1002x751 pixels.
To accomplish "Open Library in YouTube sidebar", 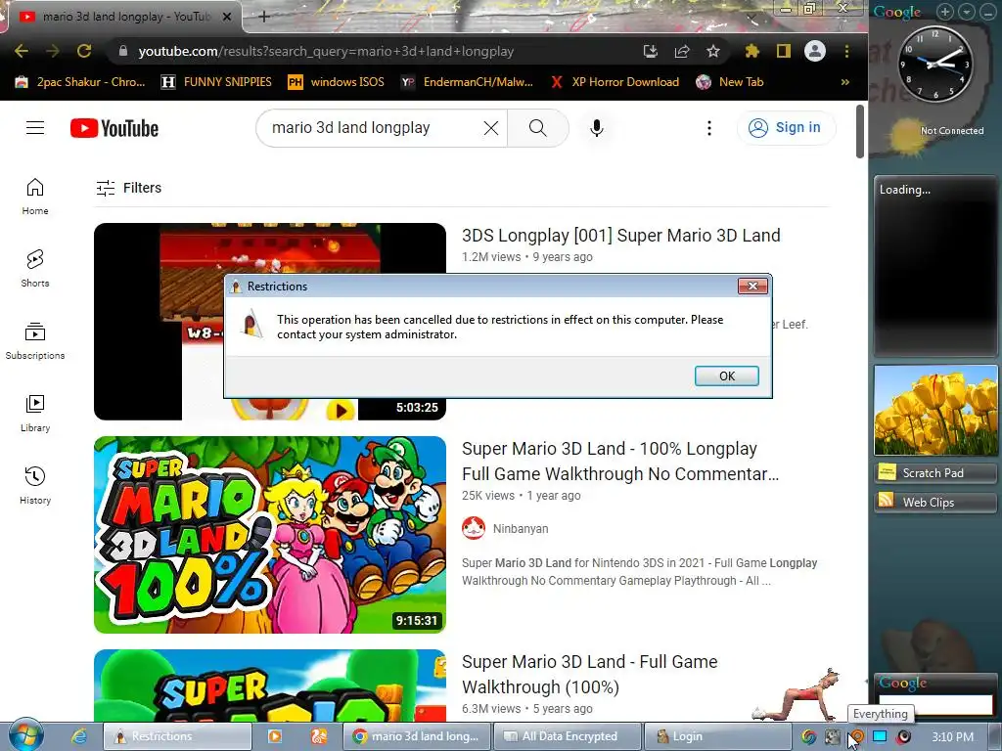I will pos(35,414).
